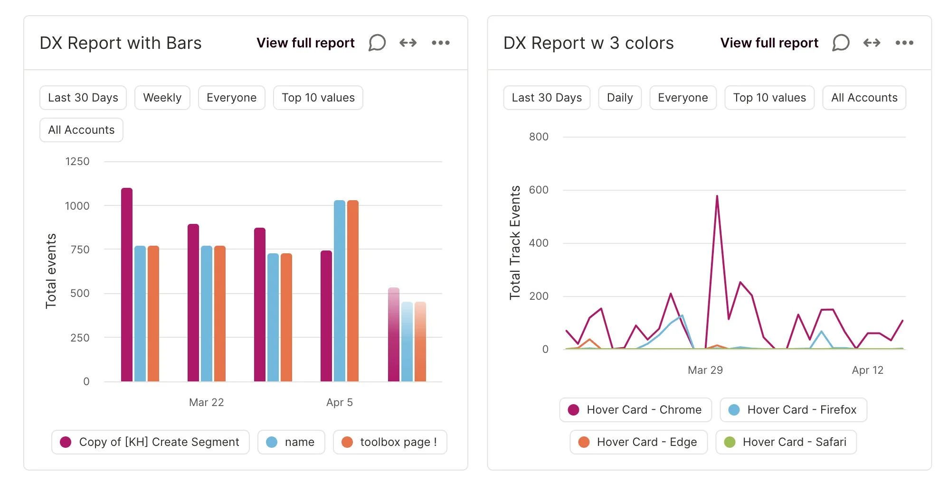948x481 pixels.
Task: Click the Hover Card - Safari green swatch
Action: [x=730, y=442]
